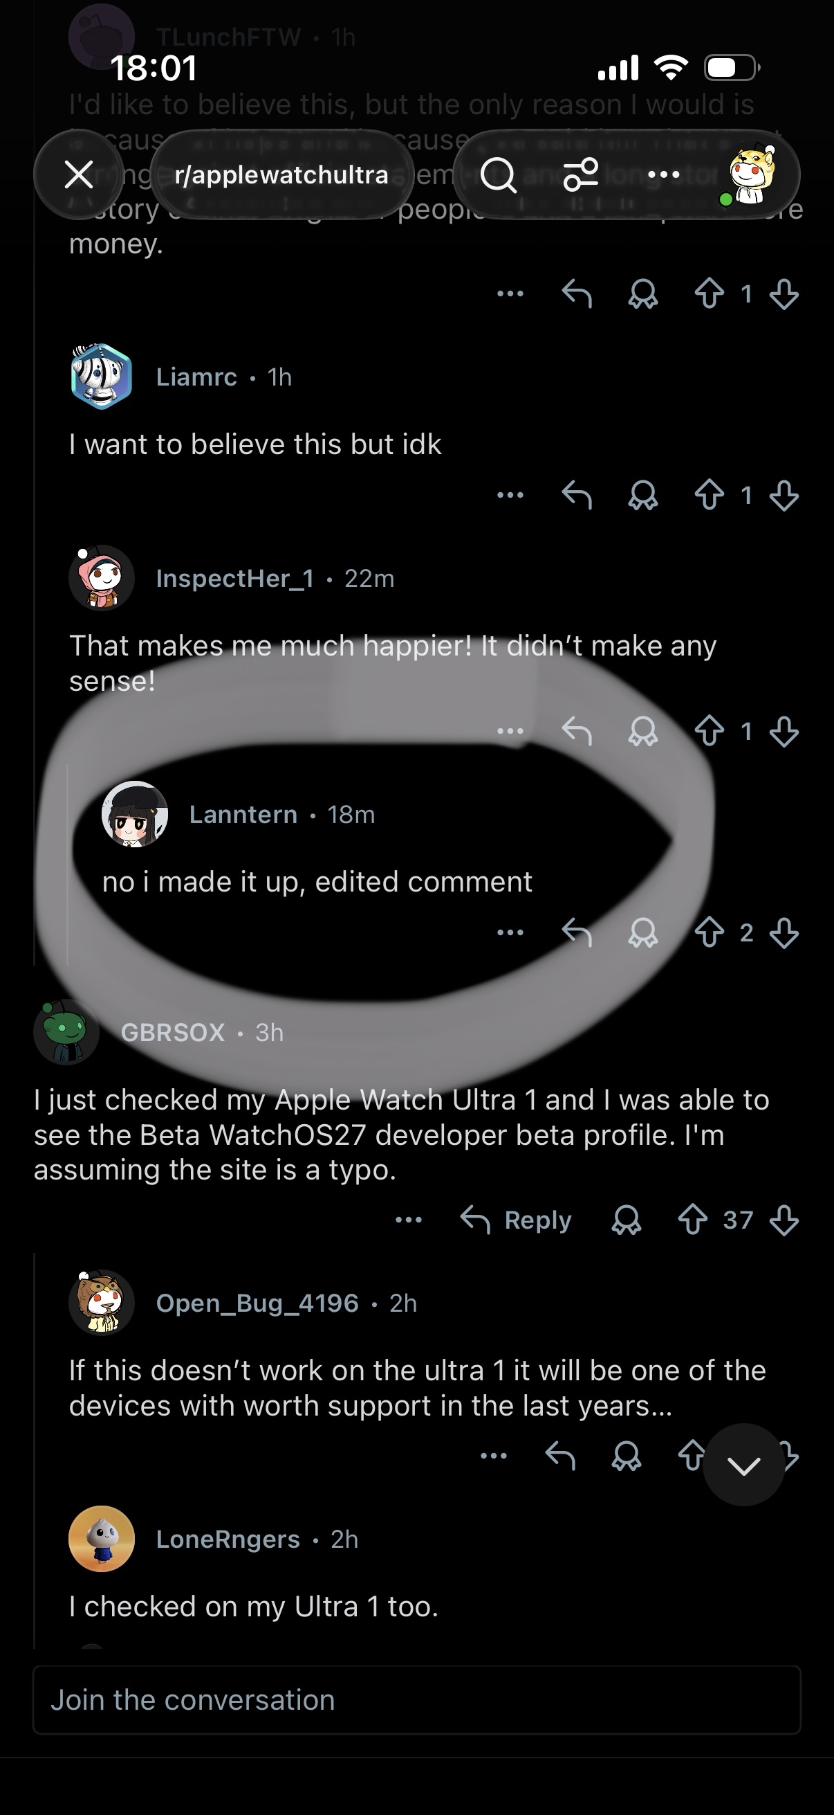Upvote GBRSOX's comment with 37 points

[692, 1220]
